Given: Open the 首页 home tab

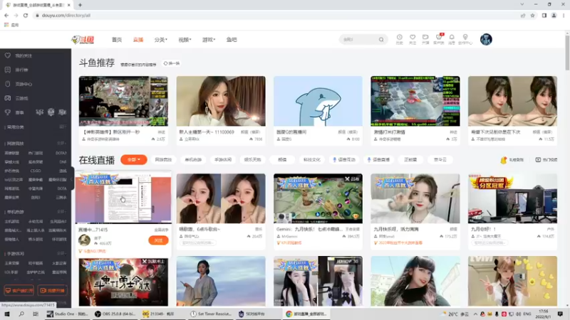Looking at the screenshot, I should point(117,40).
